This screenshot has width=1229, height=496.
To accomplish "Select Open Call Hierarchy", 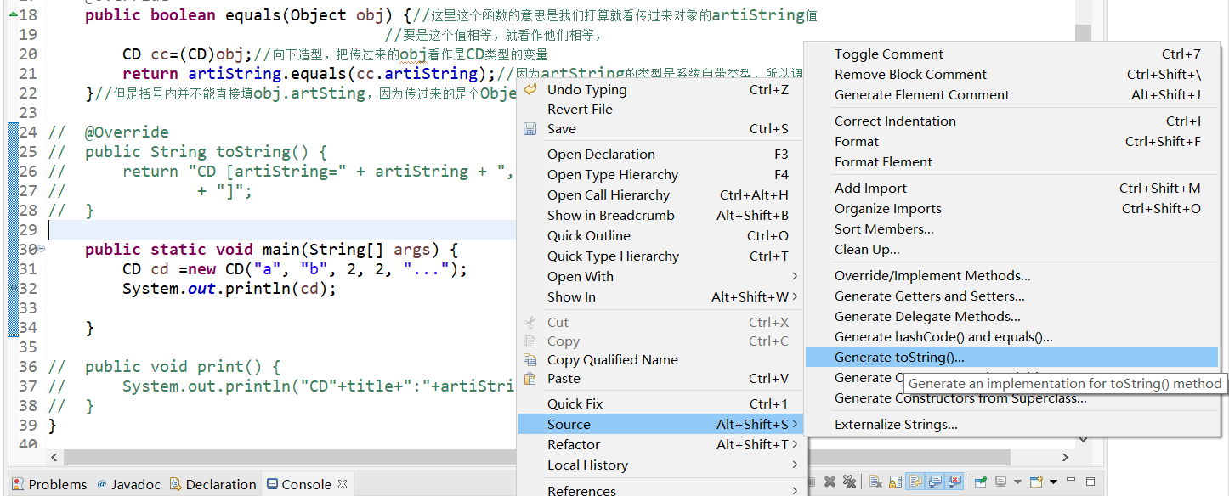I will (660, 195).
